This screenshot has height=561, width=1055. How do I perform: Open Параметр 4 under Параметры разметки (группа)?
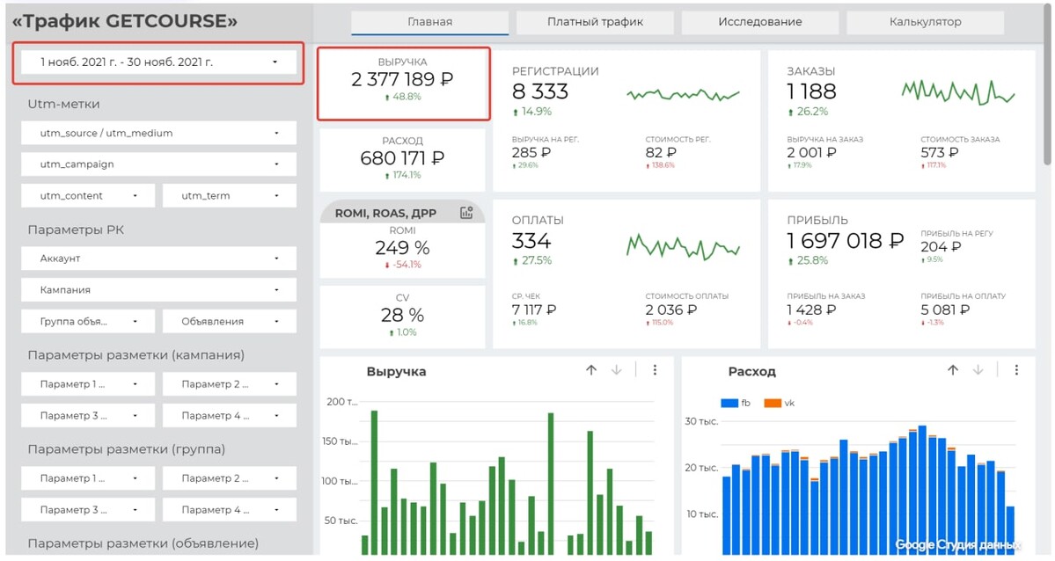click(230, 510)
